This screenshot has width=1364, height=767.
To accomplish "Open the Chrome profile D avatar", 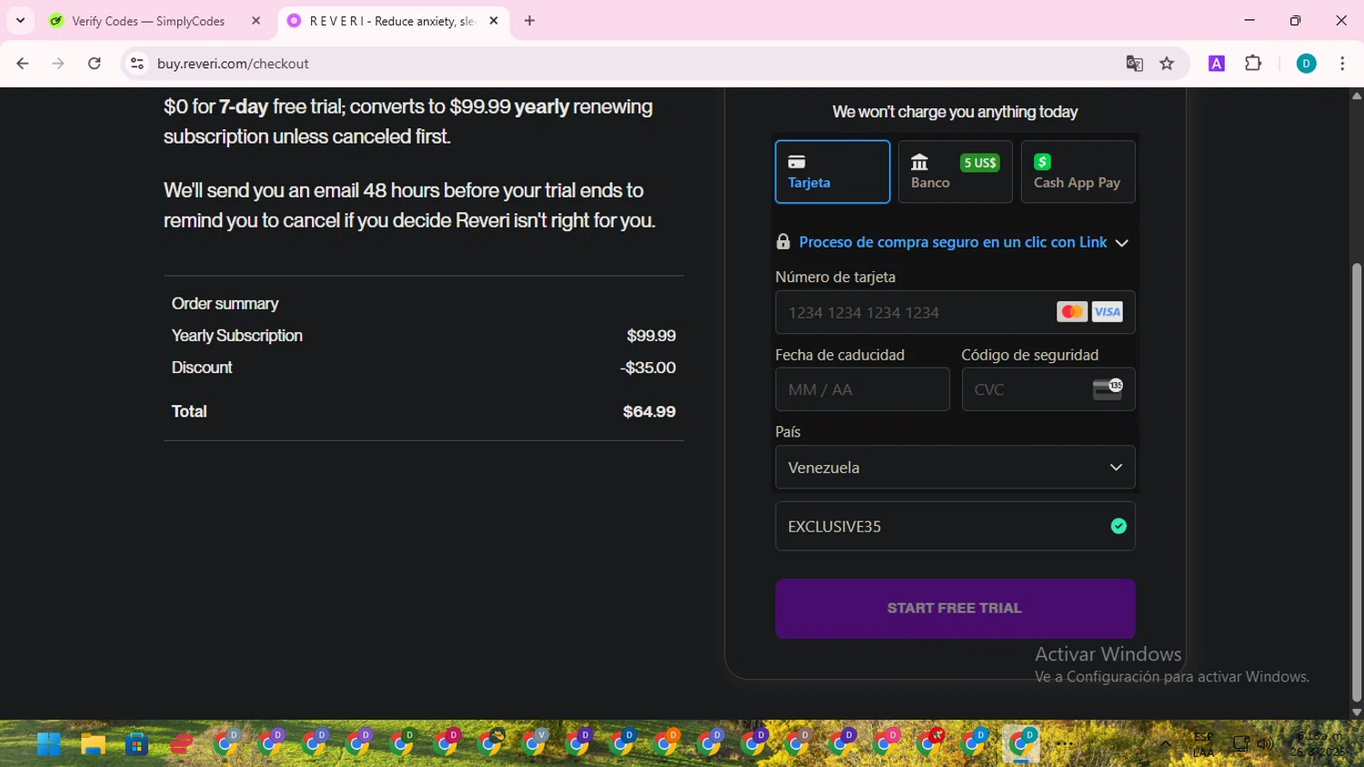I will tap(1306, 64).
